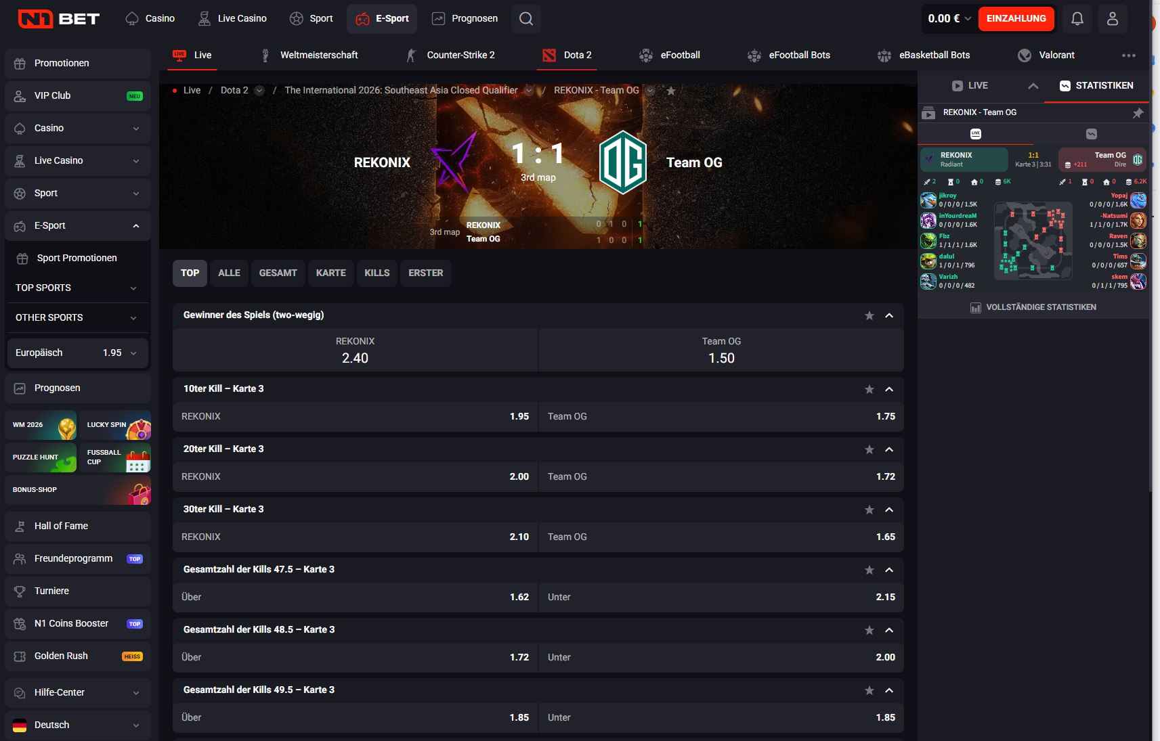Click the Yopaj player hero portrait
This screenshot has height=741, width=1160.
(1138, 200)
